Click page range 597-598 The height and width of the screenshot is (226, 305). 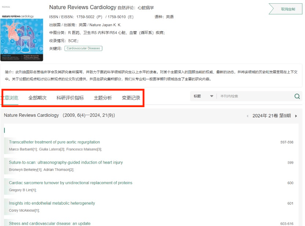pyautogui.click(x=287, y=142)
